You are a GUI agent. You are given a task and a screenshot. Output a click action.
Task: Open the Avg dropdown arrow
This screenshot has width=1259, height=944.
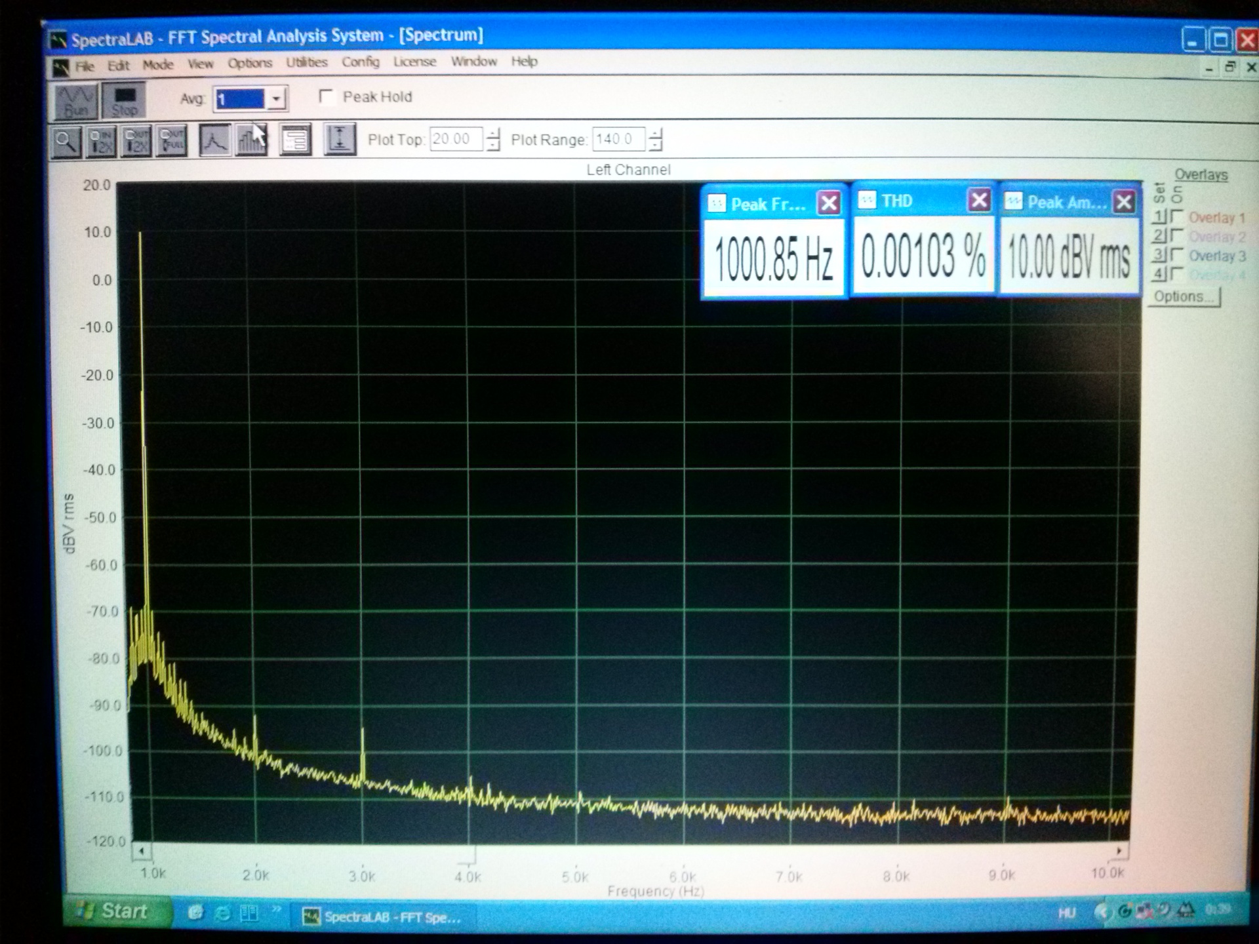click(277, 99)
